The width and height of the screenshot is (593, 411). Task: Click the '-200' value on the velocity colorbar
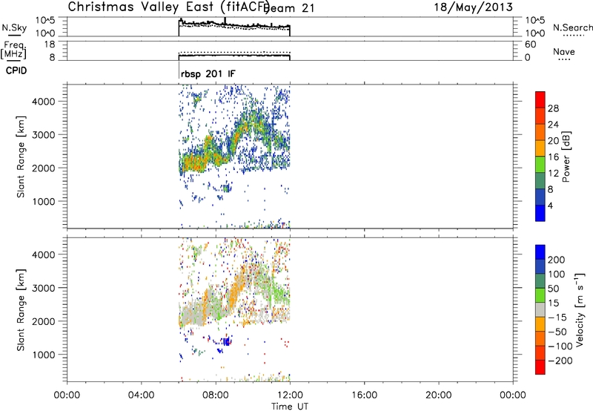pyautogui.click(x=560, y=361)
